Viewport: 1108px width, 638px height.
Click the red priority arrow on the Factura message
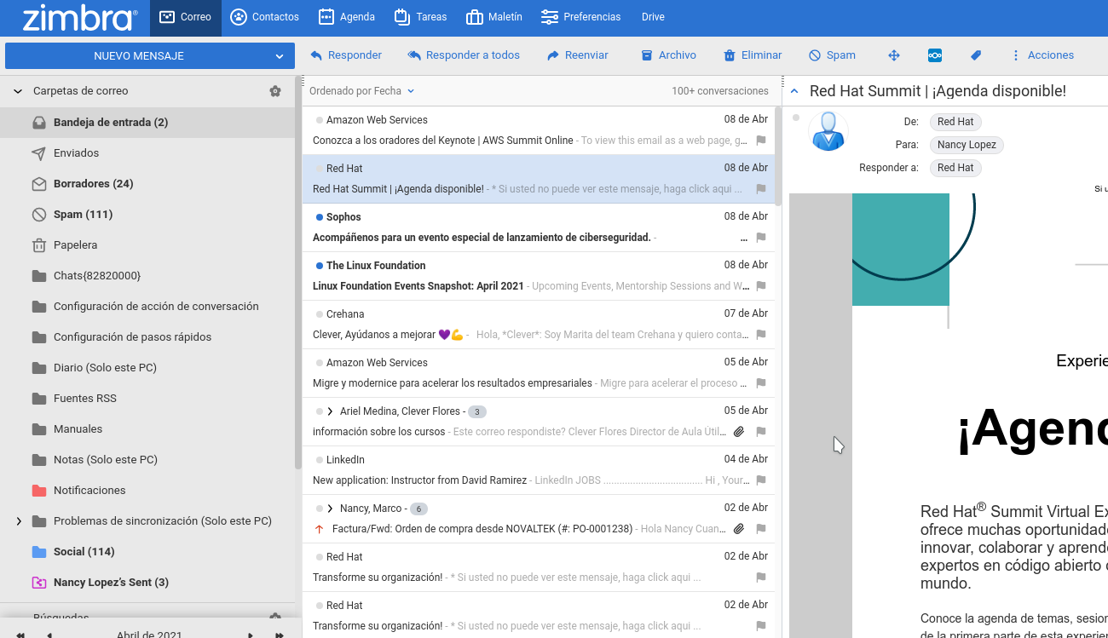coord(320,529)
